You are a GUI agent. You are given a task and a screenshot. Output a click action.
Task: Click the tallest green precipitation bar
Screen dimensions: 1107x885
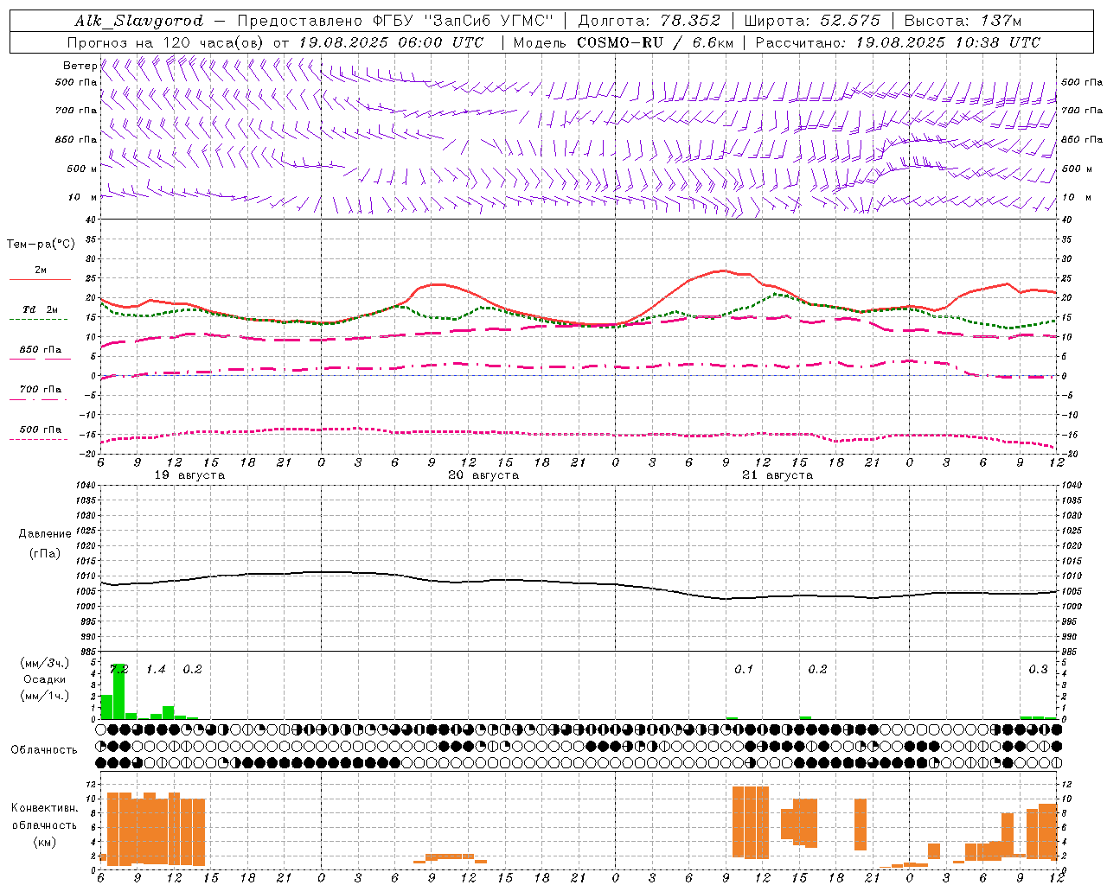[x=119, y=691]
